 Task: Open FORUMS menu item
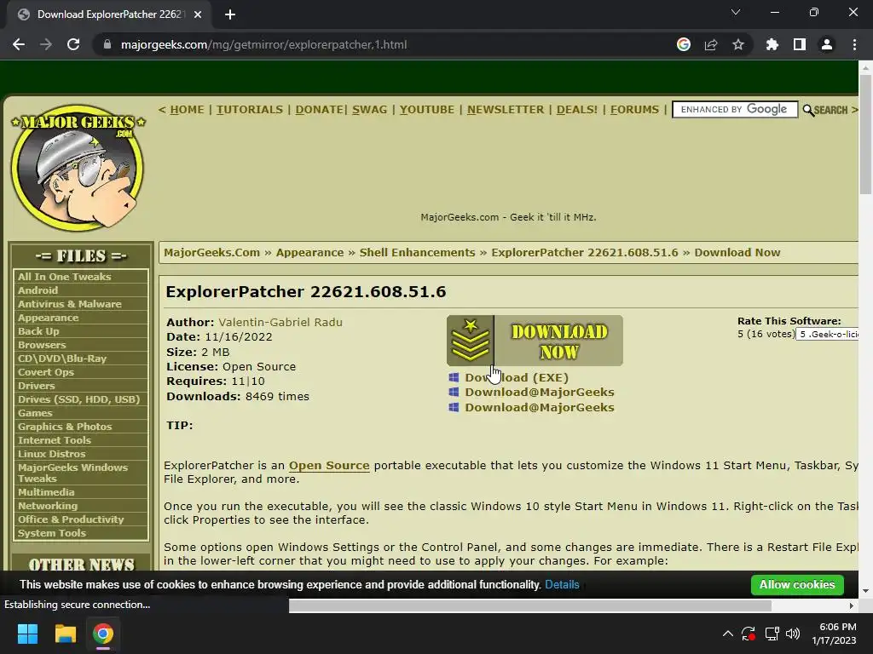pyautogui.click(x=634, y=110)
